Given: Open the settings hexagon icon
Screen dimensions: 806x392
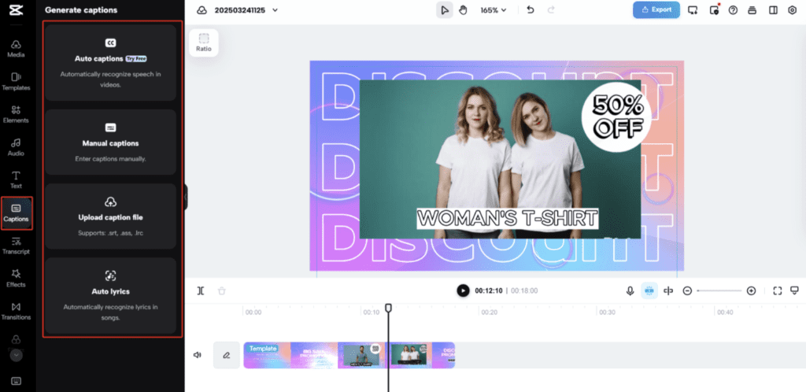Looking at the screenshot, I should pos(792,9).
